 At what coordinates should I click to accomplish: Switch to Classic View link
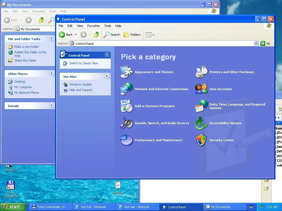[x=84, y=63]
